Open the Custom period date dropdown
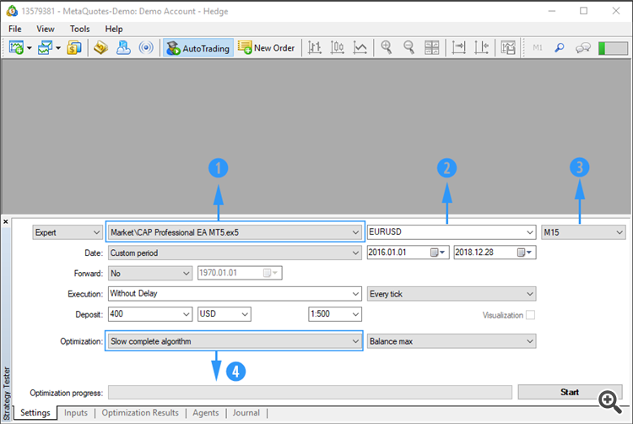633x424 pixels. (235, 253)
